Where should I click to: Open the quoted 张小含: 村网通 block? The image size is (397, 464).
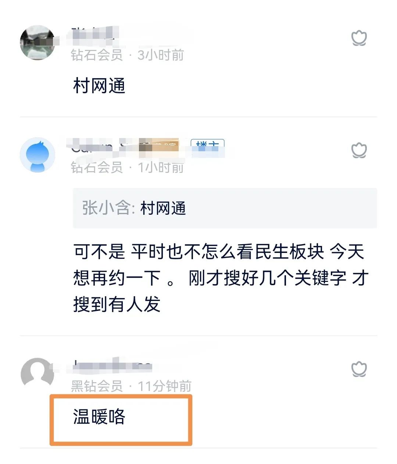tap(225, 208)
